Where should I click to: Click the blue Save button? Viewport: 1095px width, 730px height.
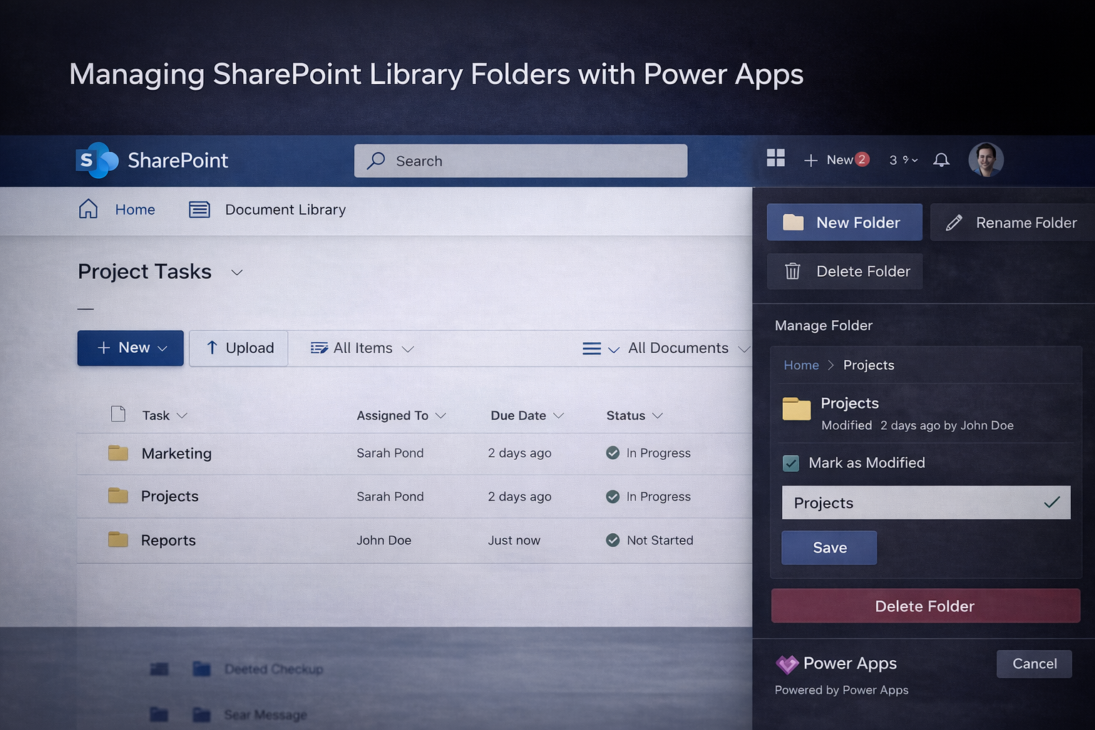pyautogui.click(x=829, y=547)
